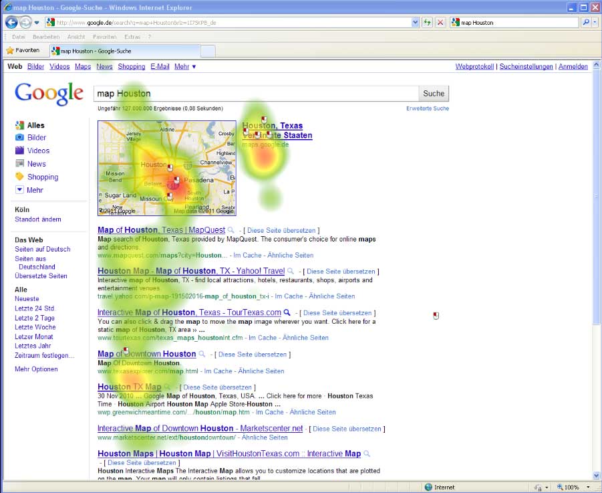Open the ? help menu
This screenshot has height=493, width=602.
point(150,37)
